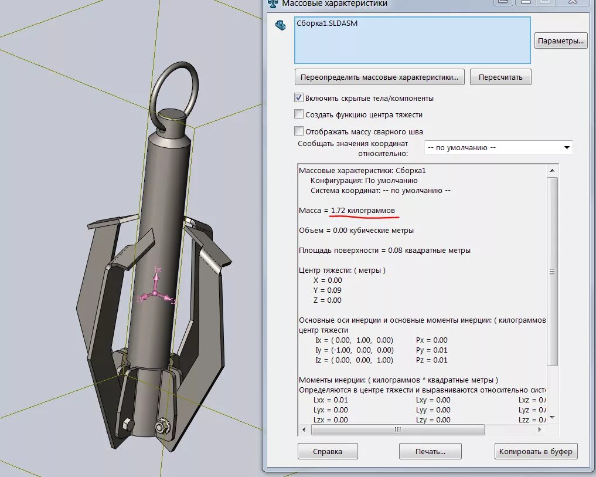Click the 'Lxx = 0.01' inertia value
The image size is (596, 477).
coord(331,400)
